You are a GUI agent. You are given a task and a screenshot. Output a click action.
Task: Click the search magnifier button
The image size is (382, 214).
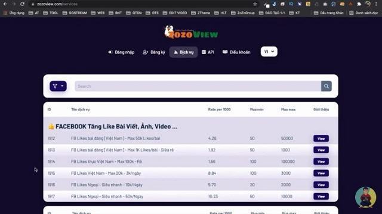pos(326,86)
